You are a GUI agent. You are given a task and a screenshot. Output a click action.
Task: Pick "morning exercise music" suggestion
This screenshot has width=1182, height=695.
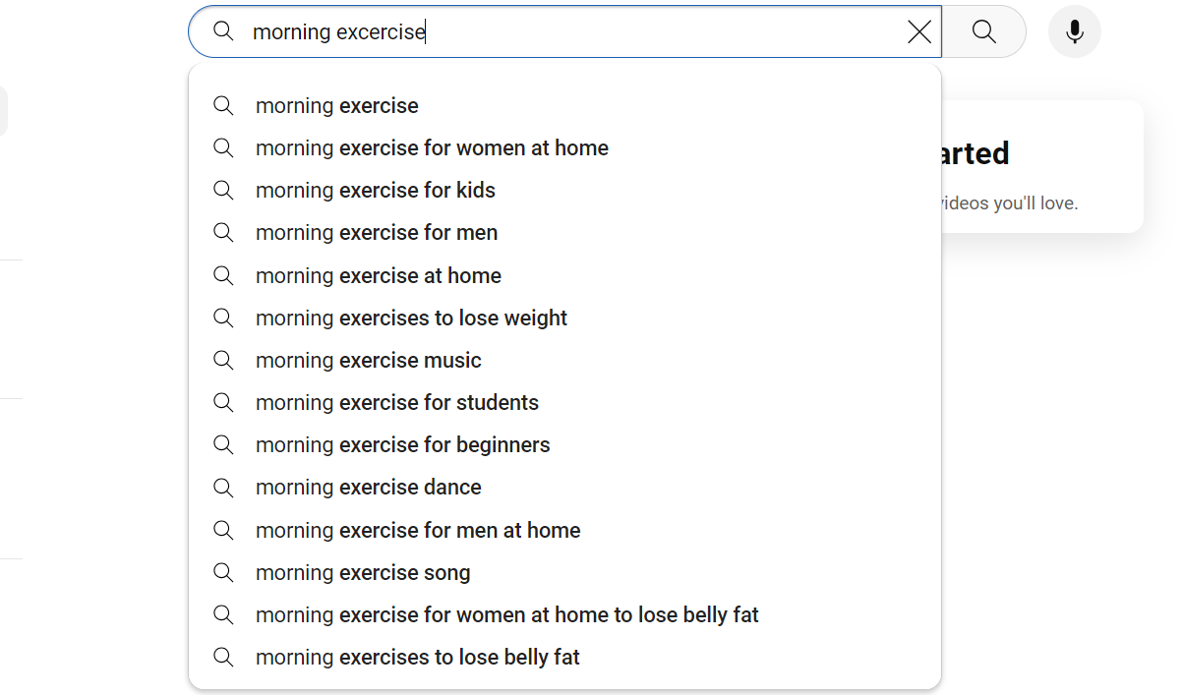tap(369, 361)
